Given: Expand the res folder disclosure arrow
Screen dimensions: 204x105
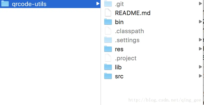Looking at the screenshot, I should (x=200, y=49).
